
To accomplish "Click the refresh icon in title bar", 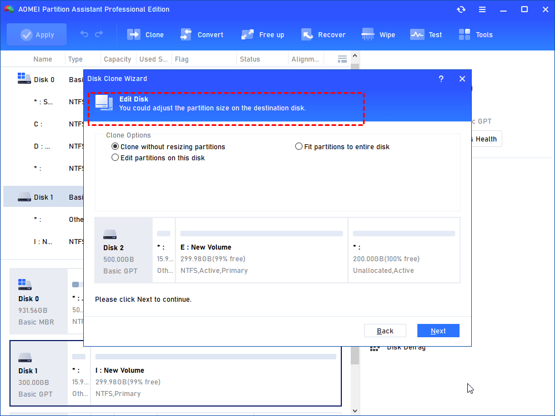I will point(461,9).
